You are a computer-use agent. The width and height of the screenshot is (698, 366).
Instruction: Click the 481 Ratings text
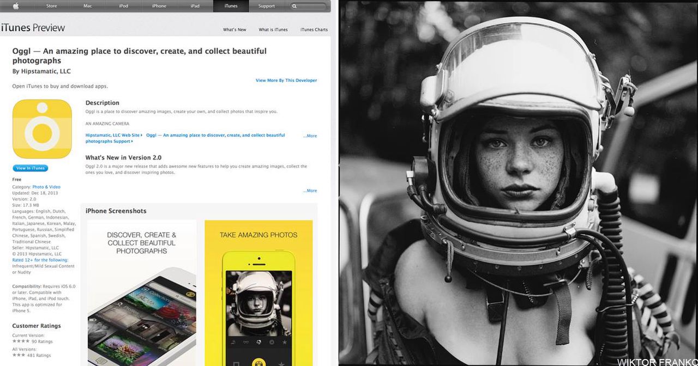point(40,355)
